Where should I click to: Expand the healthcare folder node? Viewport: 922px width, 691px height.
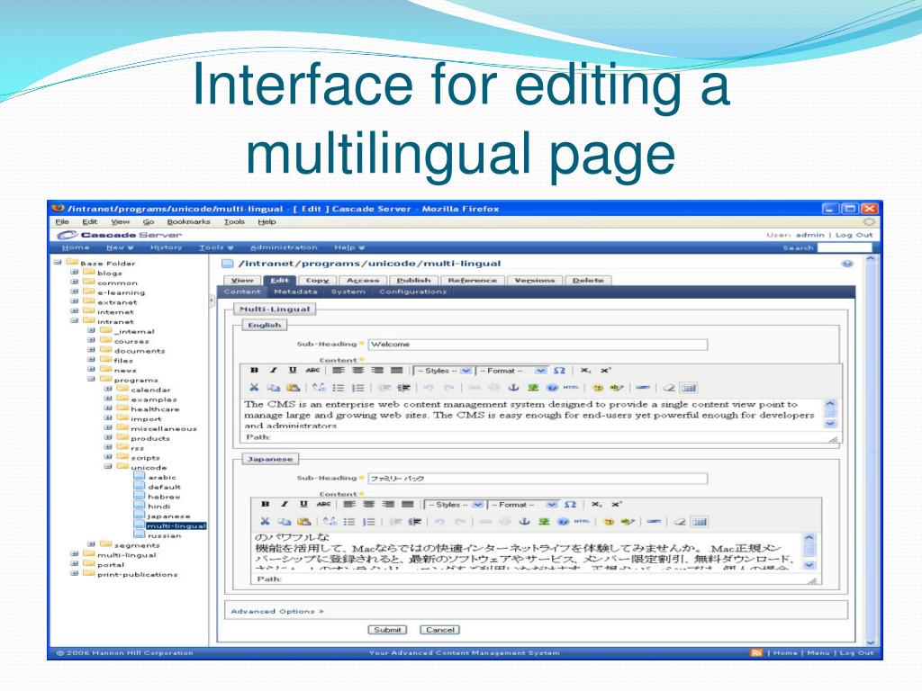point(108,408)
